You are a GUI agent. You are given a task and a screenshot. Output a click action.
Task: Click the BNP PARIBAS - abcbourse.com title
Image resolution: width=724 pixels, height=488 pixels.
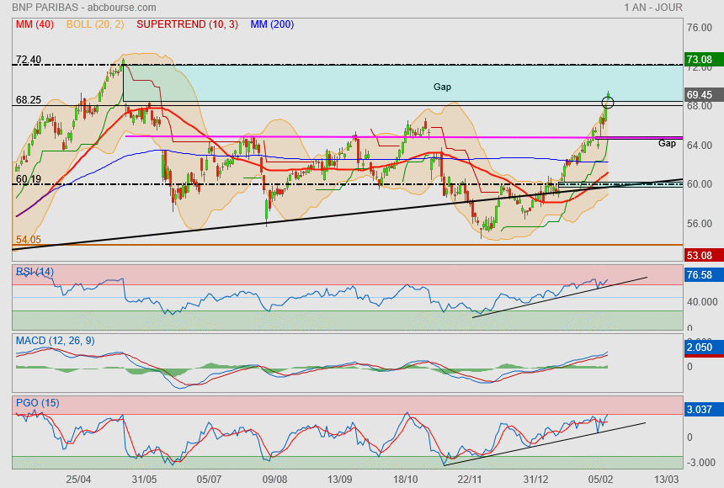click(84, 8)
